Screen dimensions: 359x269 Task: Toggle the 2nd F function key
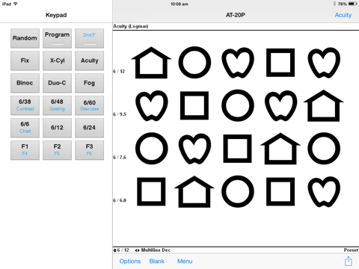point(89,38)
